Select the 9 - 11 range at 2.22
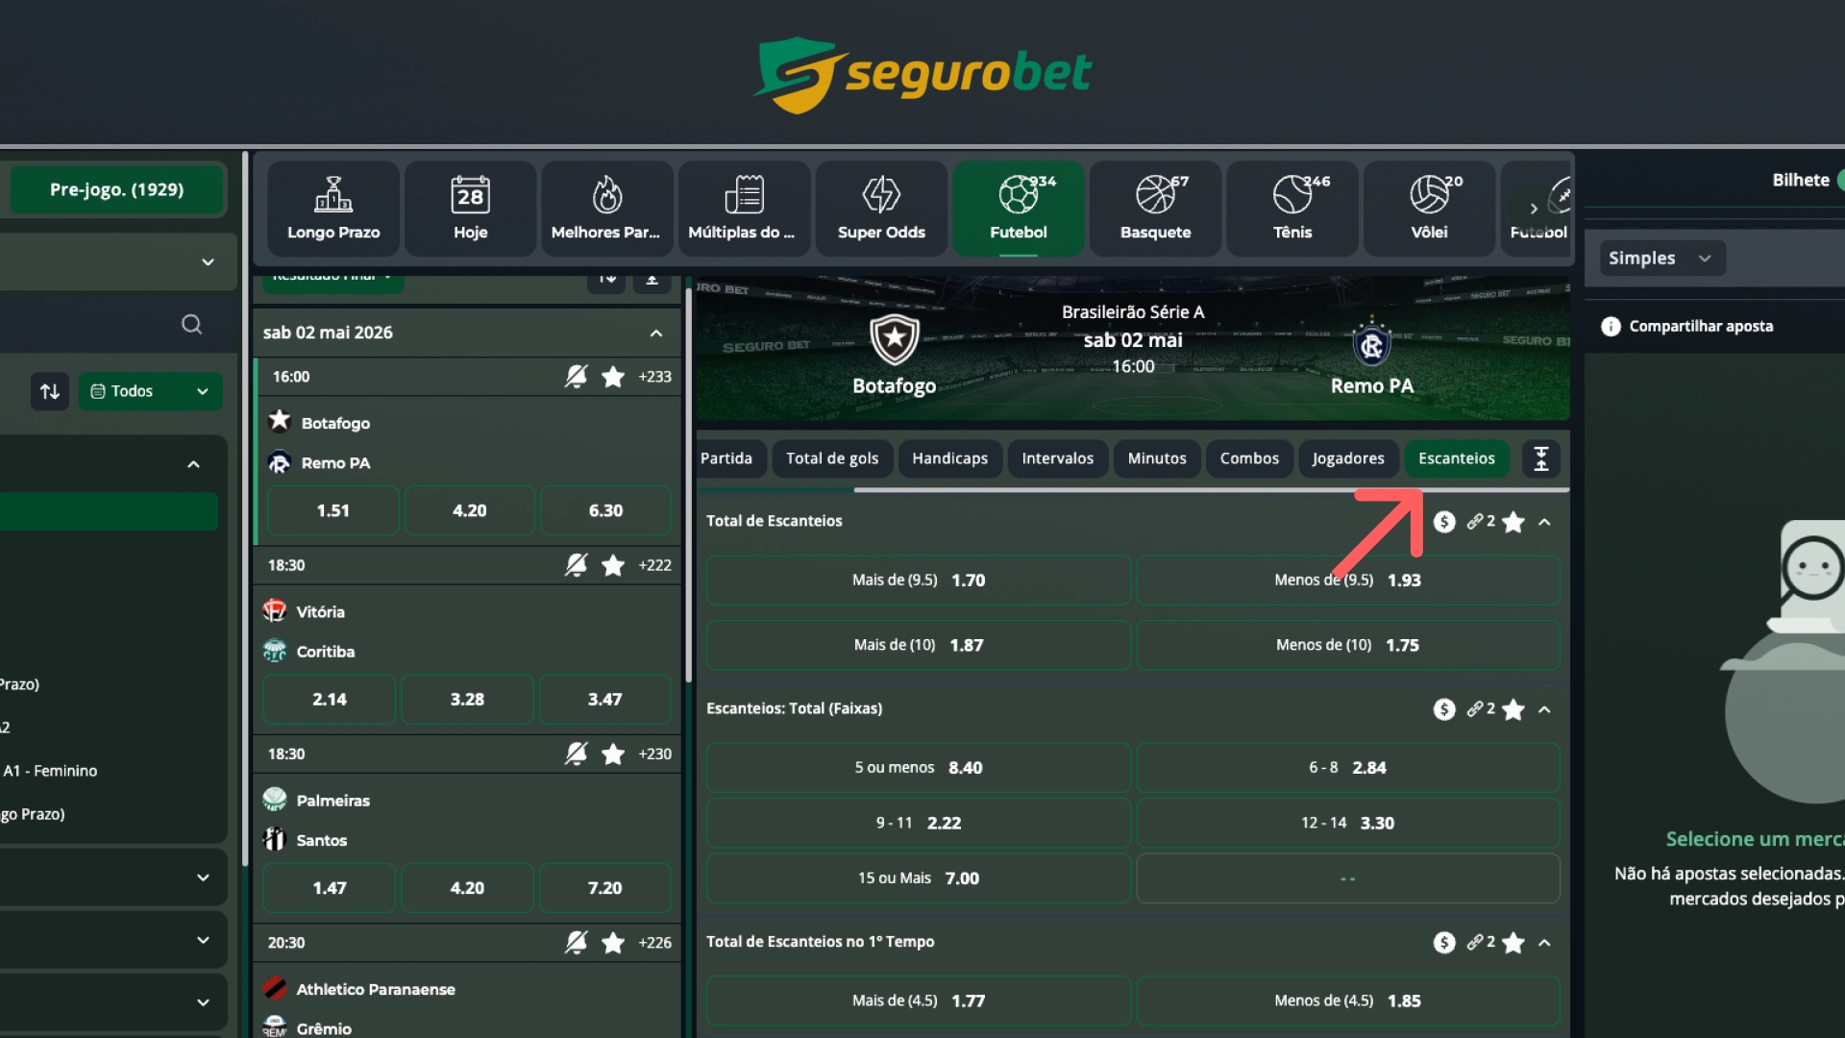The image size is (1845, 1038). [x=919, y=823]
